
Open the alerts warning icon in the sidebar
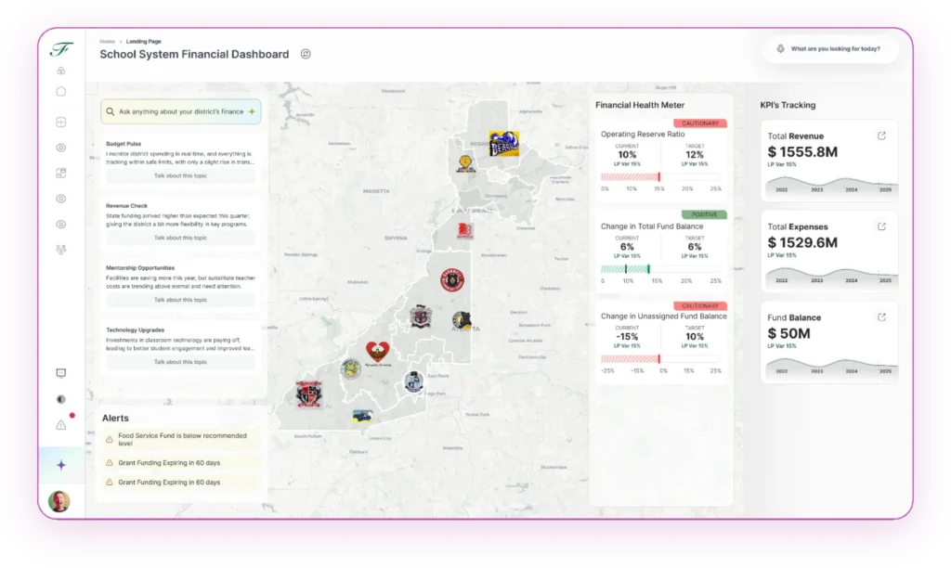[x=61, y=425]
